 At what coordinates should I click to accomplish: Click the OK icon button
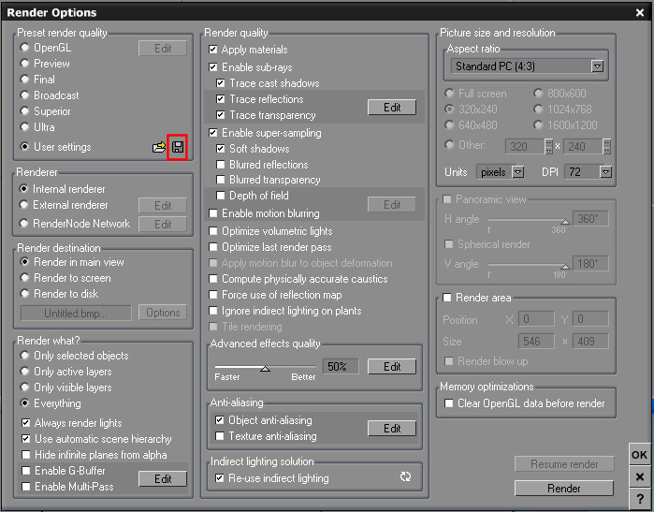[x=639, y=455]
